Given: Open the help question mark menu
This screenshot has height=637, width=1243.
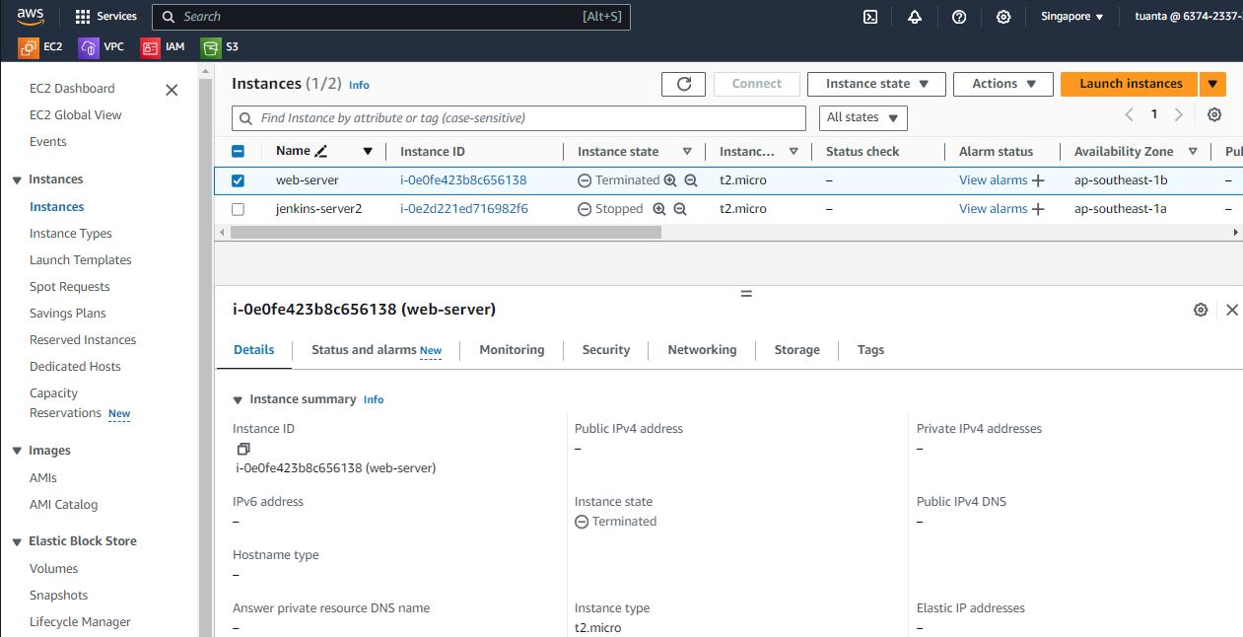Looking at the screenshot, I should (x=959, y=17).
